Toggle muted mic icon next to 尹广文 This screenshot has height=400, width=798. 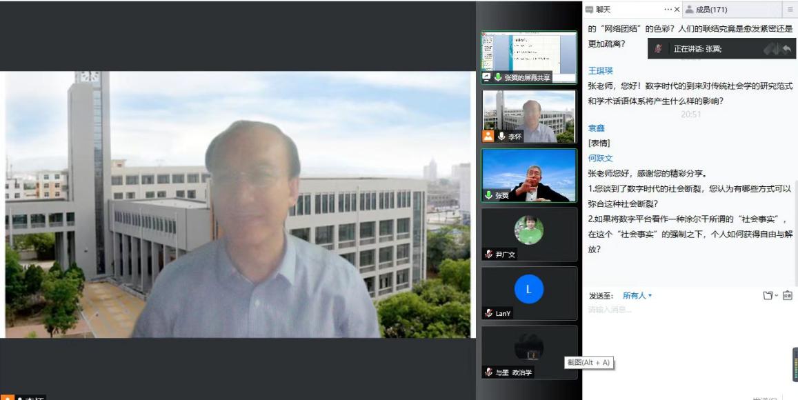(488, 254)
